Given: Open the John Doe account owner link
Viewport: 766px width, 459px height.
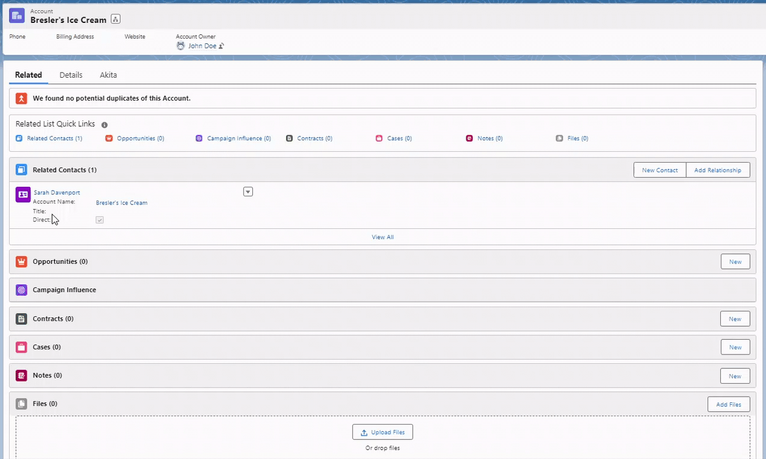Looking at the screenshot, I should click(x=202, y=46).
